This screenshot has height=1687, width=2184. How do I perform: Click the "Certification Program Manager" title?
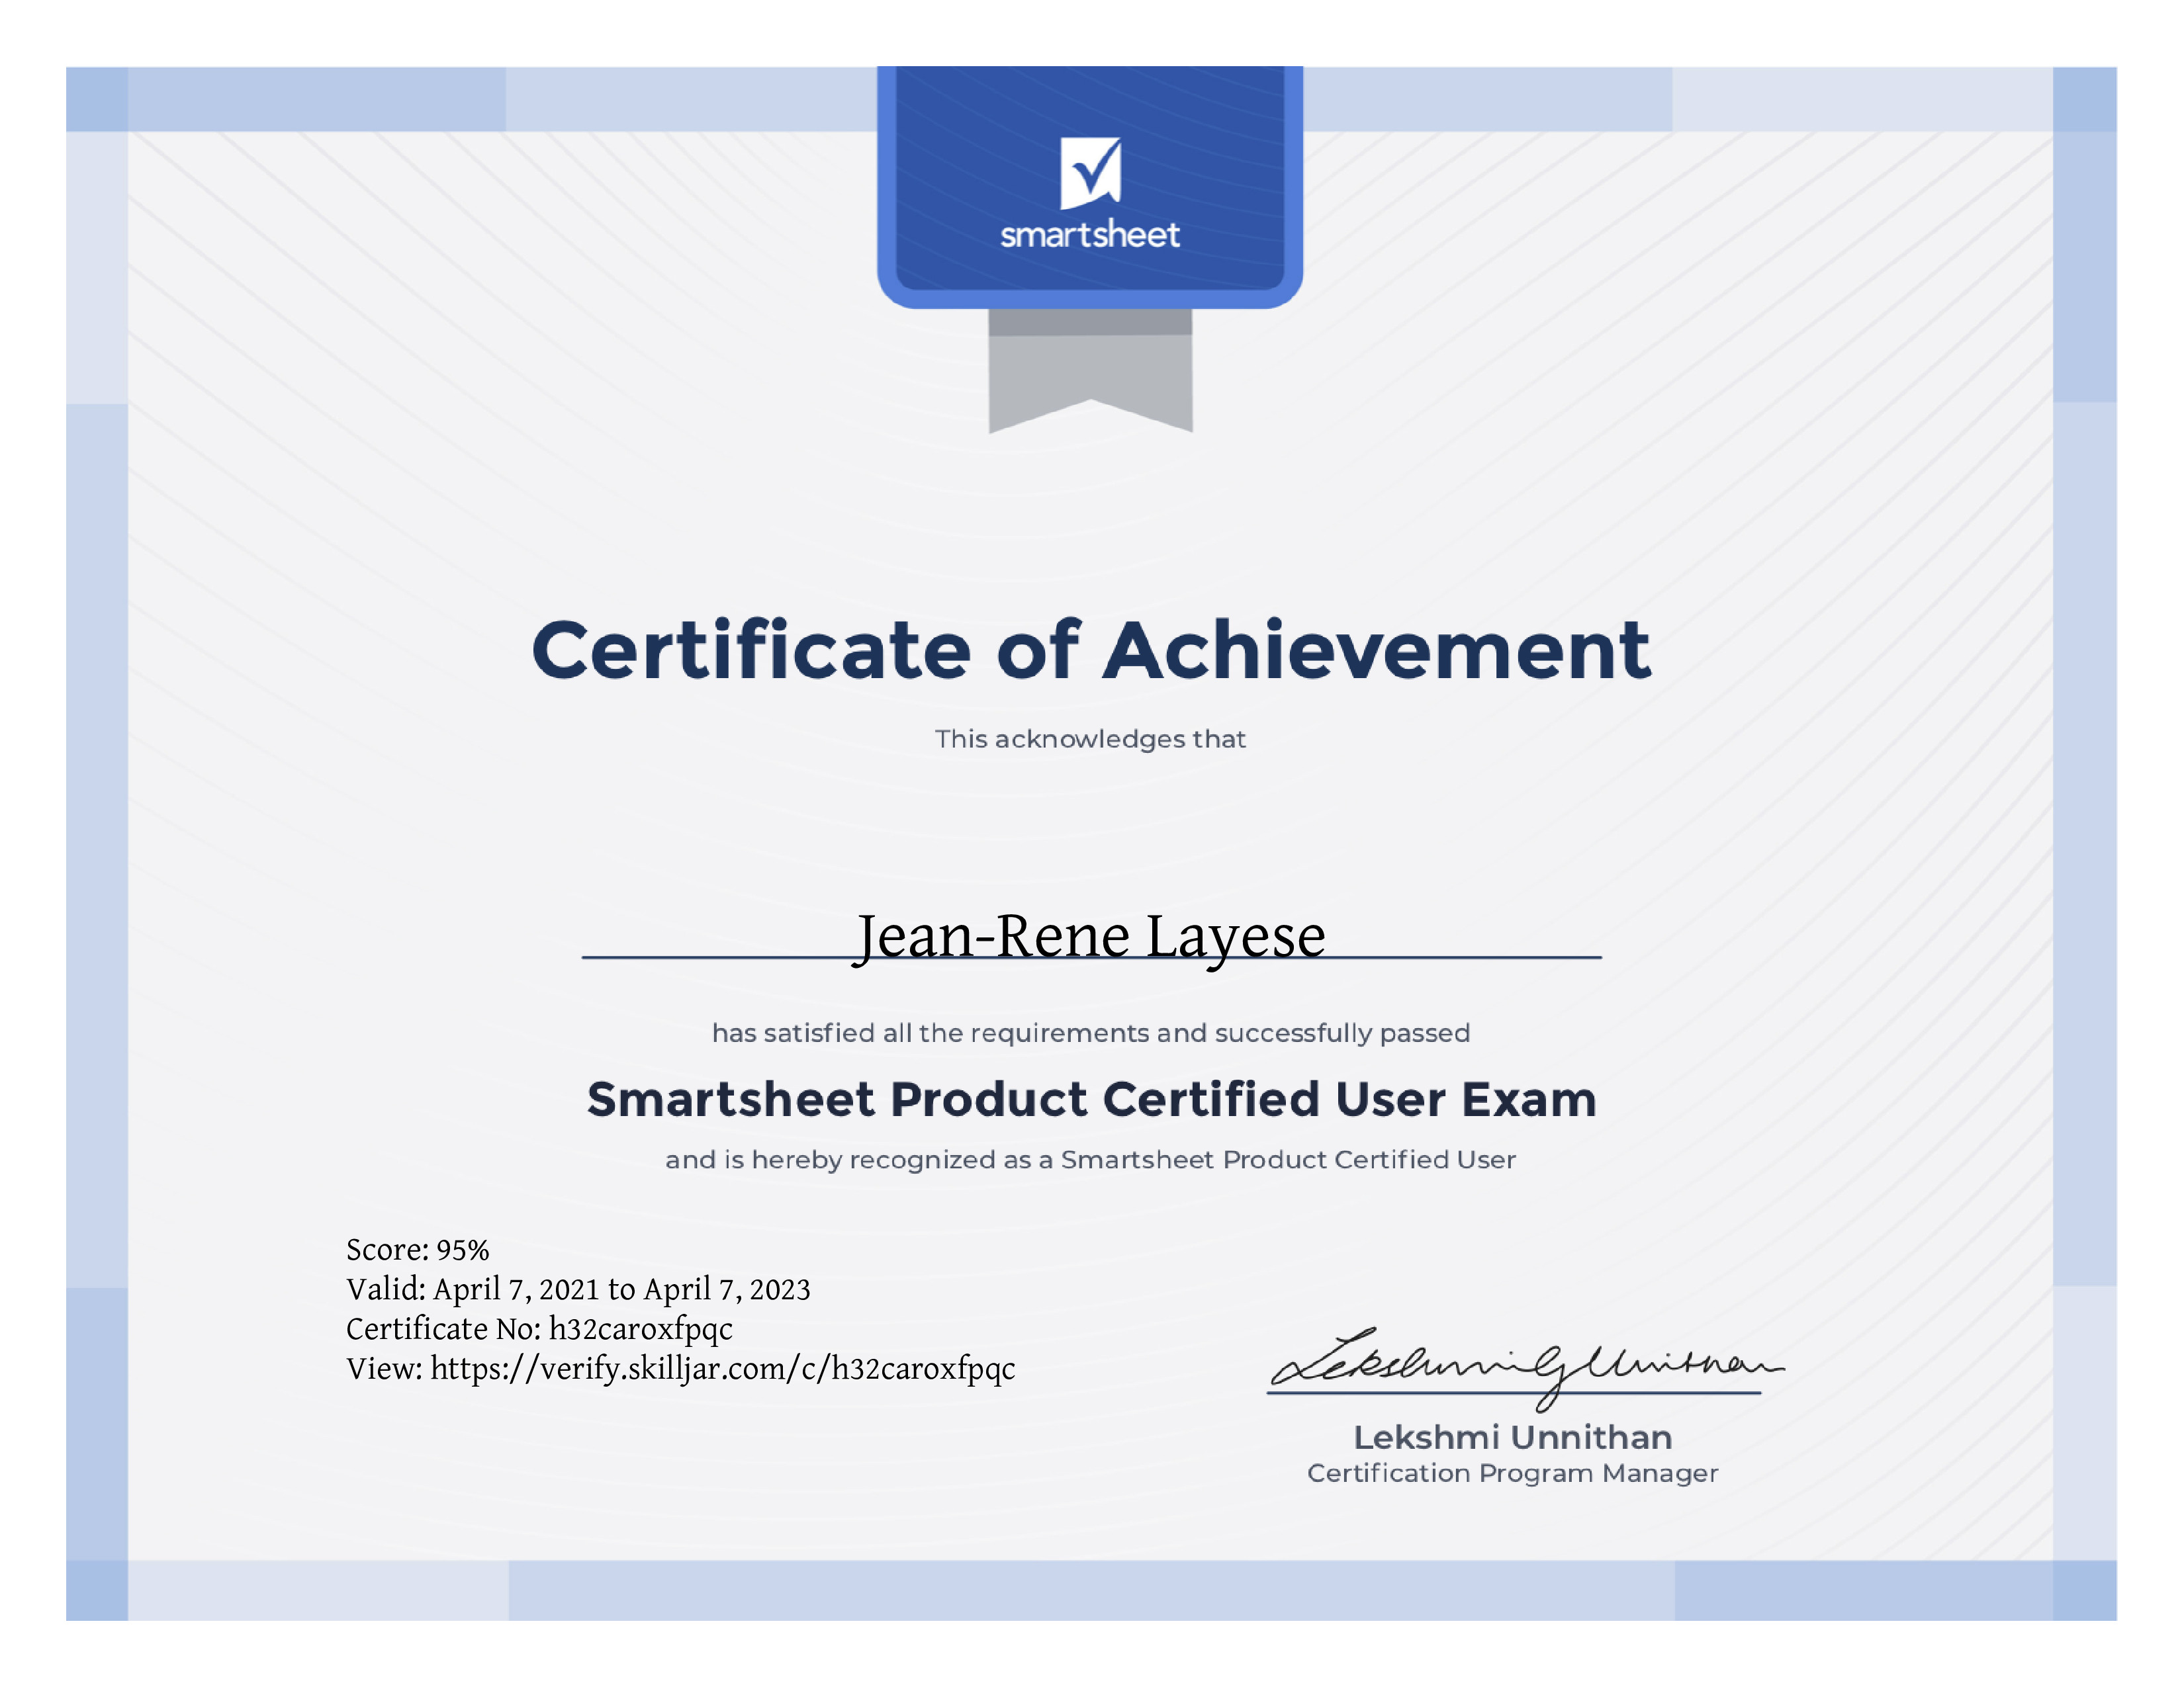(x=1513, y=1474)
